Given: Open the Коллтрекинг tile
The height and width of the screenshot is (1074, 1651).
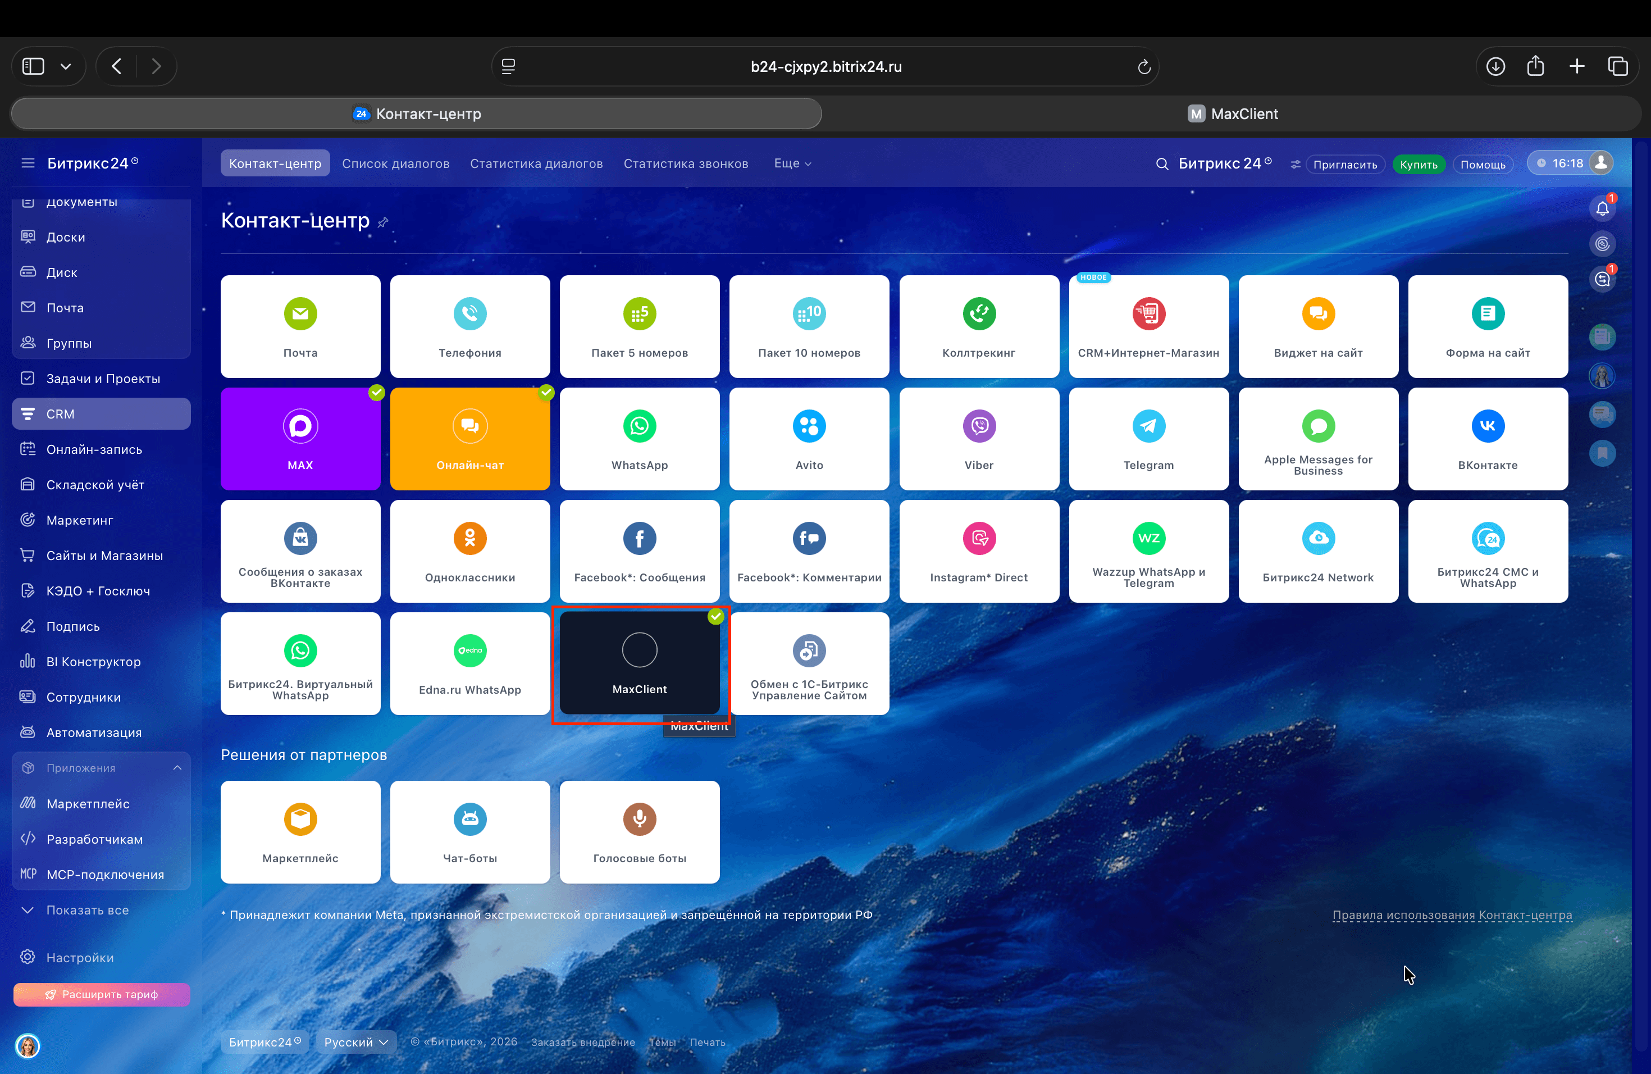Looking at the screenshot, I should point(979,326).
